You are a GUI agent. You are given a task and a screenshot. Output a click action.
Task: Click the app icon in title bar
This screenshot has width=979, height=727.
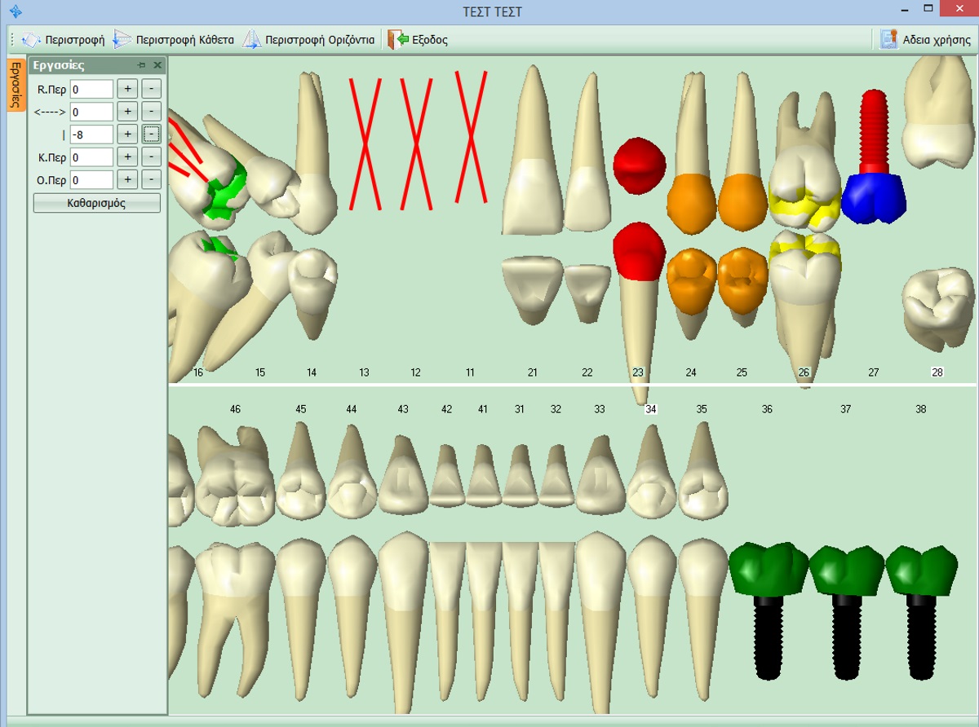[15, 11]
